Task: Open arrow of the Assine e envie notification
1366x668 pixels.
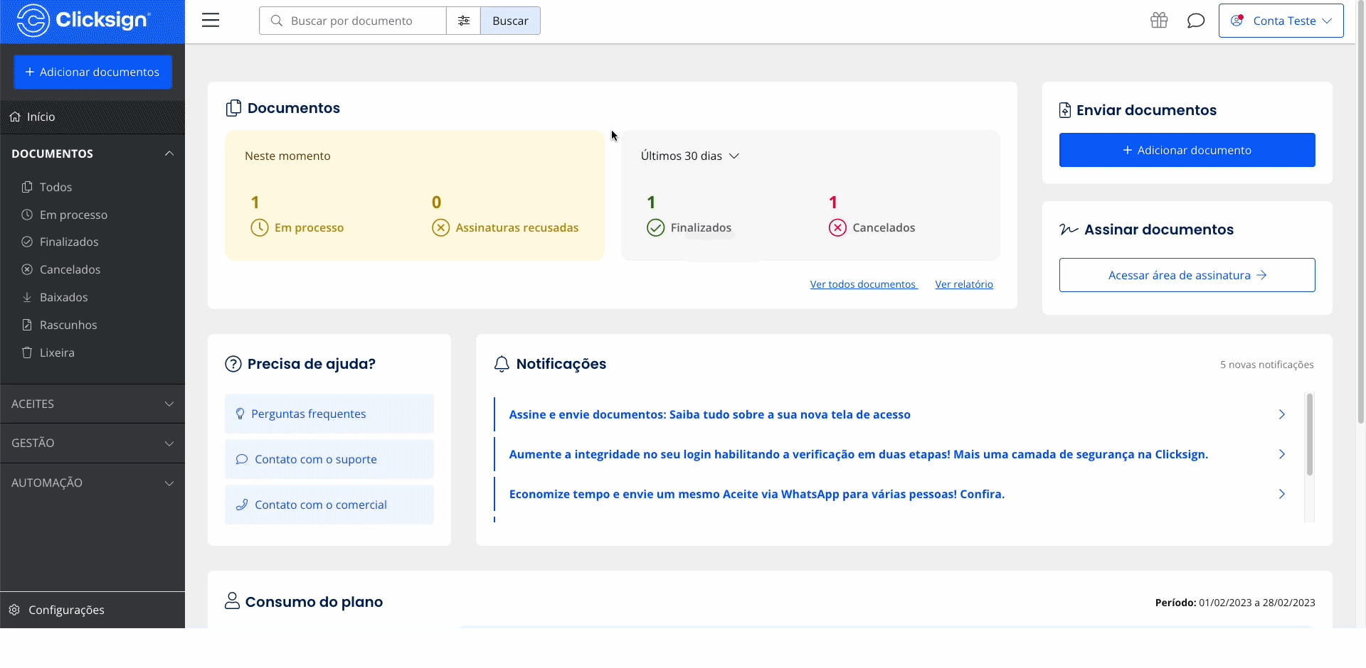Action: click(1282, 414)
